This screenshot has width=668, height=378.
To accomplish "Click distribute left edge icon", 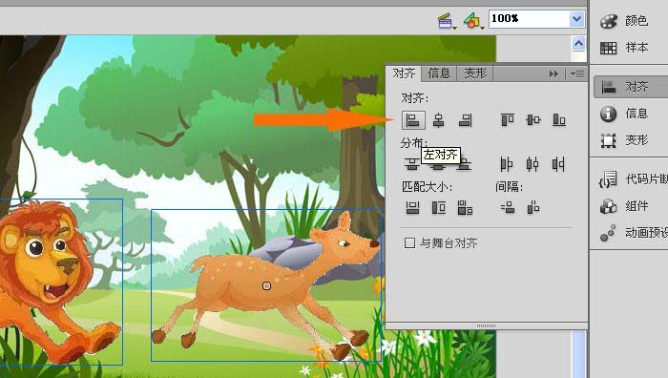I will (506, 164).
